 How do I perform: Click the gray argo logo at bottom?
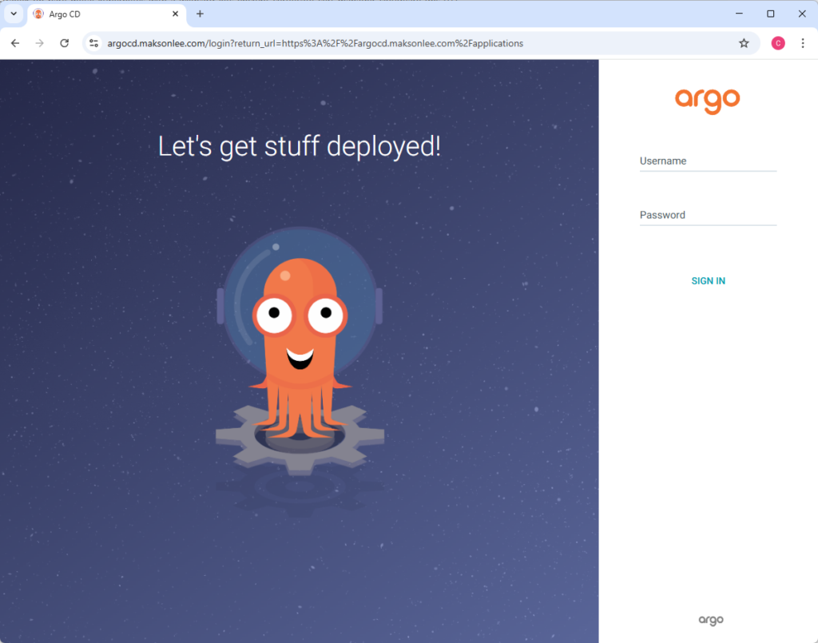pos(710,620)
